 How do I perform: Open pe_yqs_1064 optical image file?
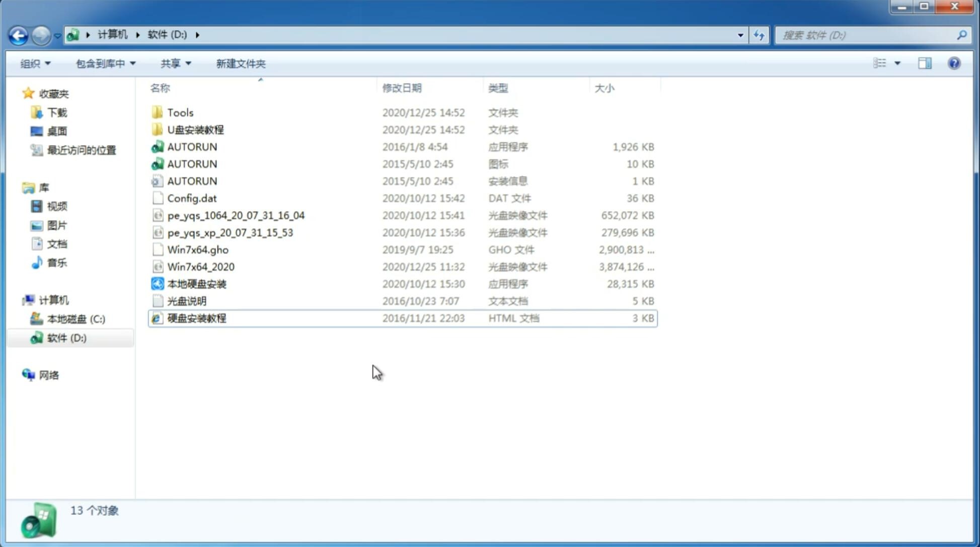[x=236, y=215]
